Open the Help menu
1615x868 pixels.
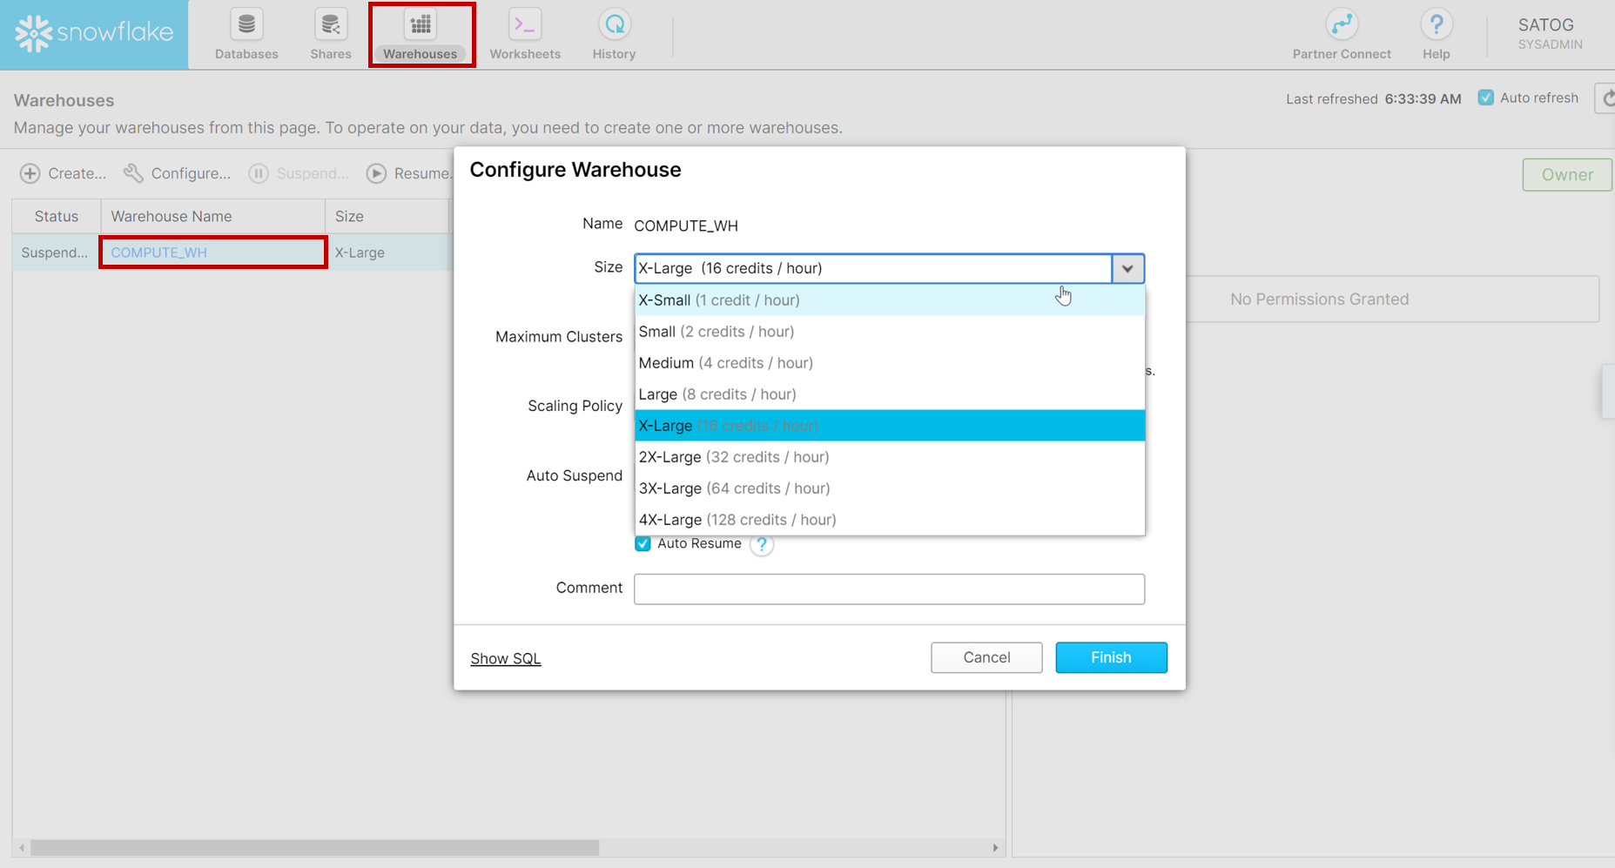tap(1437, 35)
